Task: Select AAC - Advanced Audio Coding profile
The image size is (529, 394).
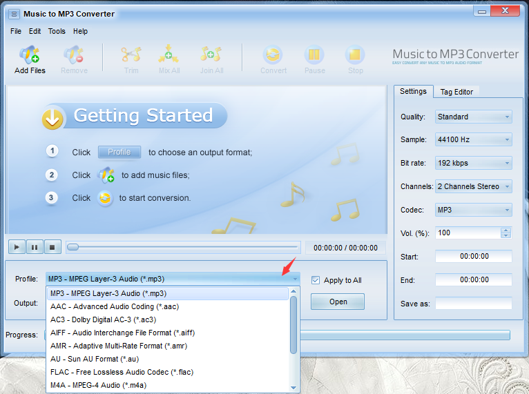Action: [168, 306]
